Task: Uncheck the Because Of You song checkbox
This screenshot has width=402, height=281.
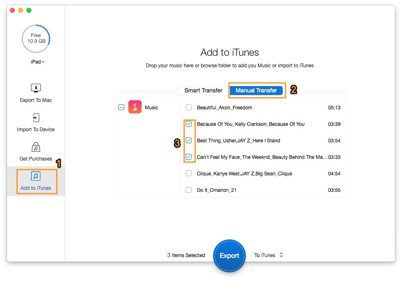Action: (189, 124)
